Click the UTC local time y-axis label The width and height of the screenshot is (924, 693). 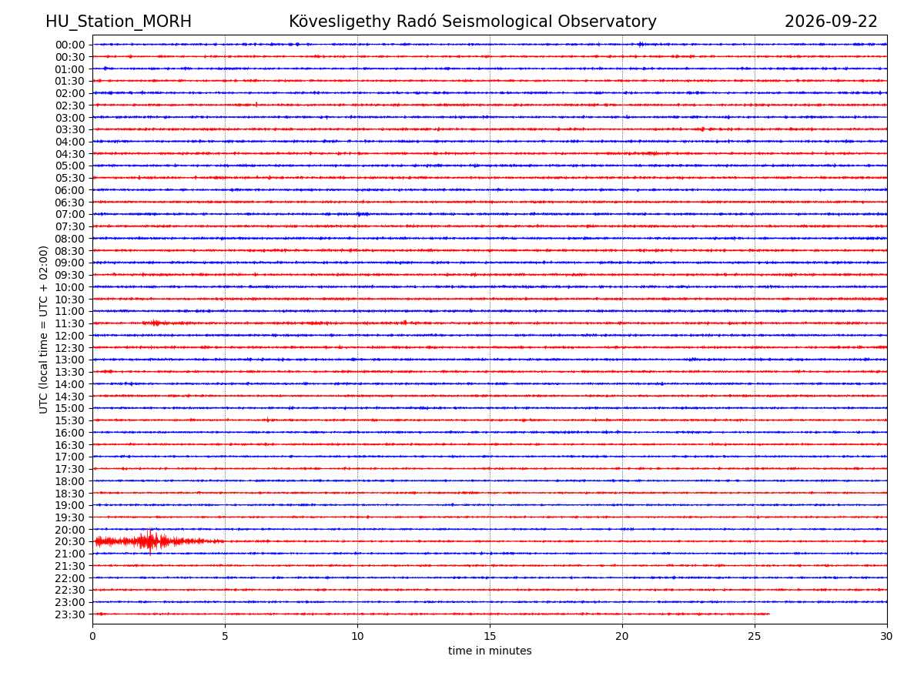[x=44, y=330]
